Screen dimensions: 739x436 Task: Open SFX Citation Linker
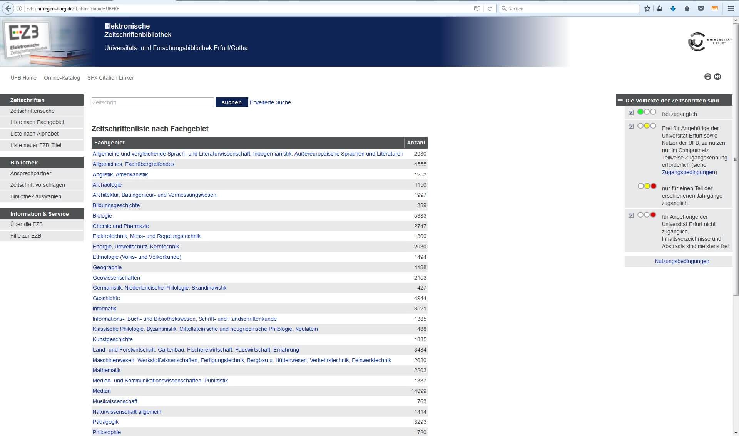click(110, 78)
